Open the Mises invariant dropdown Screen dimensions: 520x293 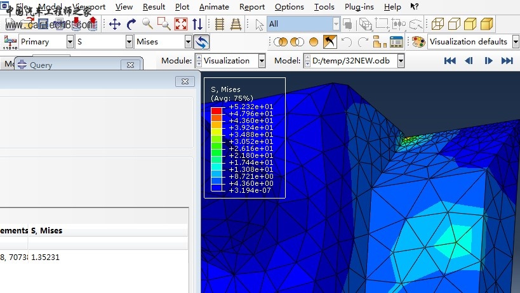[188, 42]
